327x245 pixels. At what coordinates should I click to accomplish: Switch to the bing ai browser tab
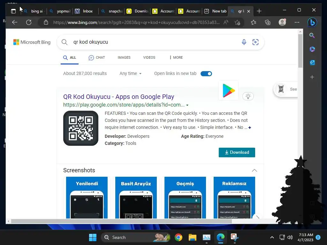click(x=34, y=11)
